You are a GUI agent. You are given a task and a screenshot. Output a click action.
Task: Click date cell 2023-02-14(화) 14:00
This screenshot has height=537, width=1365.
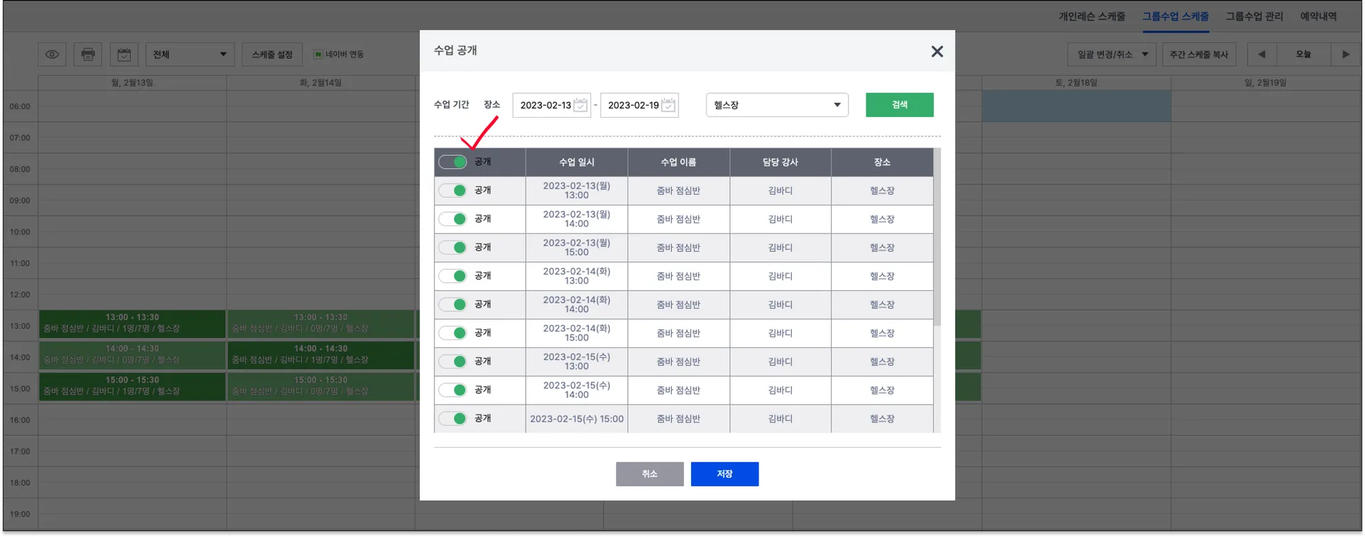[577, 305]
